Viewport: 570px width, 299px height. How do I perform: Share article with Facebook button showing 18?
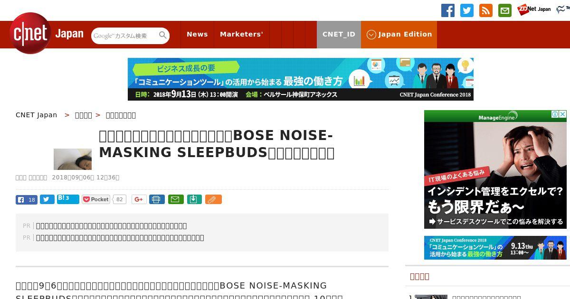click(27, 199)
